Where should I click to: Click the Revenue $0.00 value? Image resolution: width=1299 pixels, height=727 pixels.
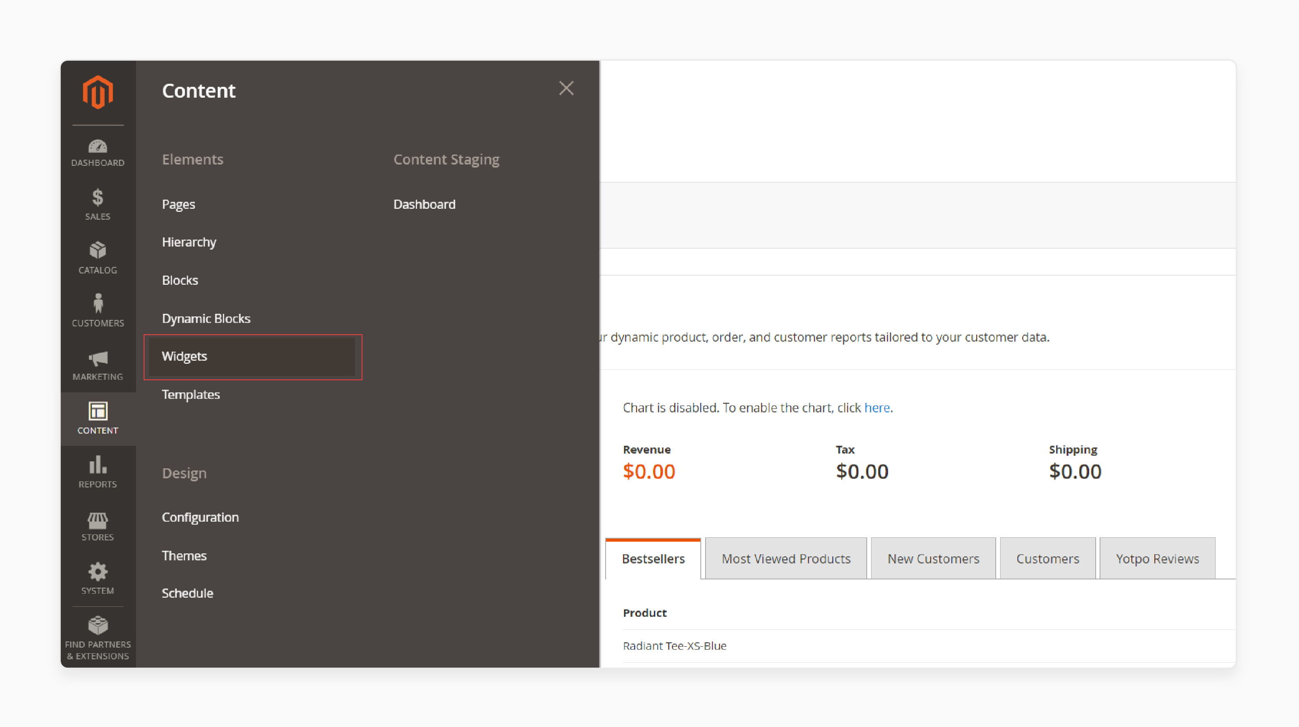[x=649, y=471]
